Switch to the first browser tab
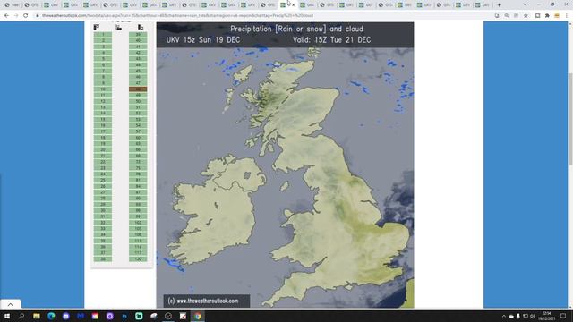The width and height of the screenshot is (573, 322). click(12, 5)
